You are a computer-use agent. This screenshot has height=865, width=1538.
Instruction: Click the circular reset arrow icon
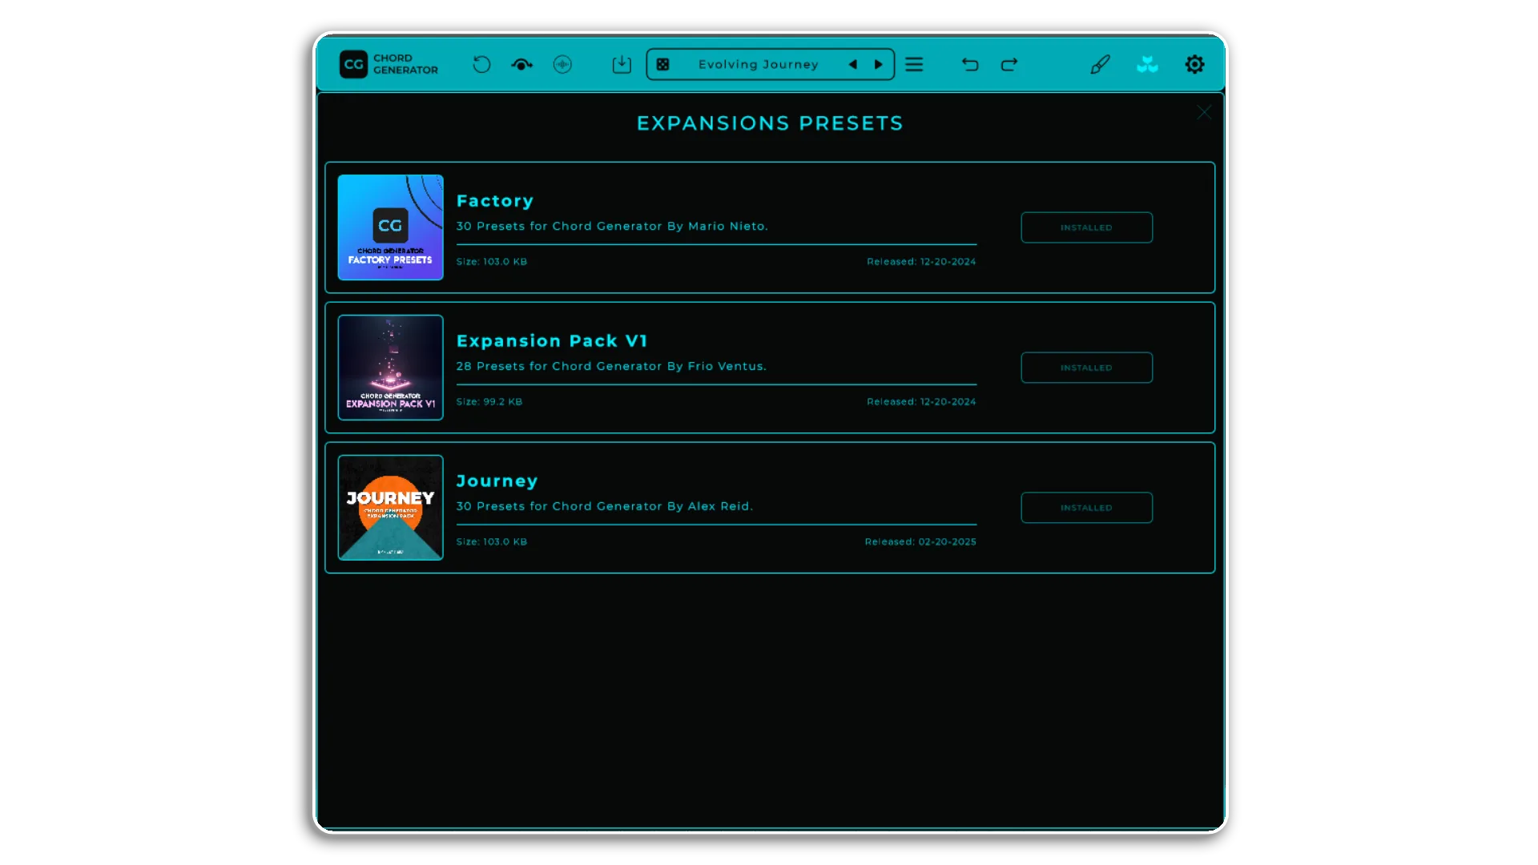click(481, 64)
